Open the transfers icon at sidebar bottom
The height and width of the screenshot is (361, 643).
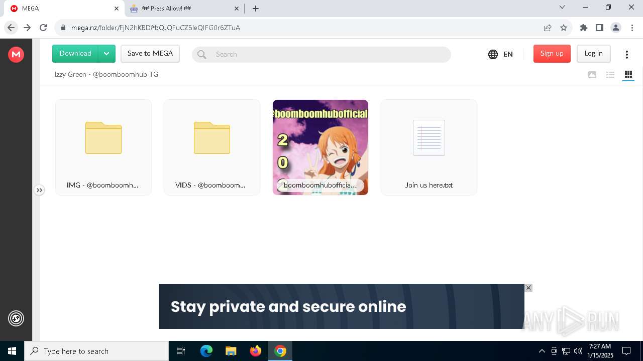(x=16, y=318)
